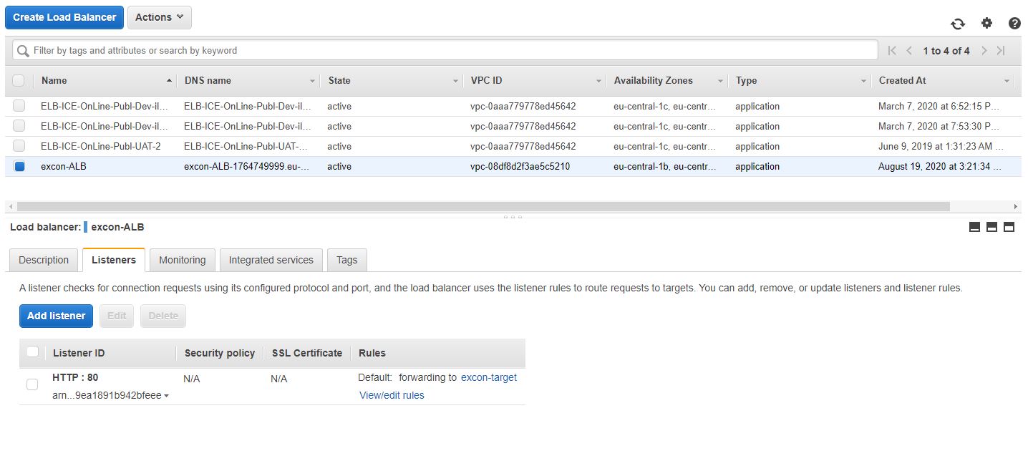Click the help question mark icon
This screenshot has height=451, width=1028.
pyautogui.click(x=1014, y=23)
